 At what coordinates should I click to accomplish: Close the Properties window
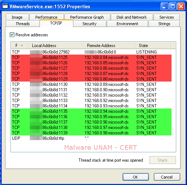tap(181, 6)
